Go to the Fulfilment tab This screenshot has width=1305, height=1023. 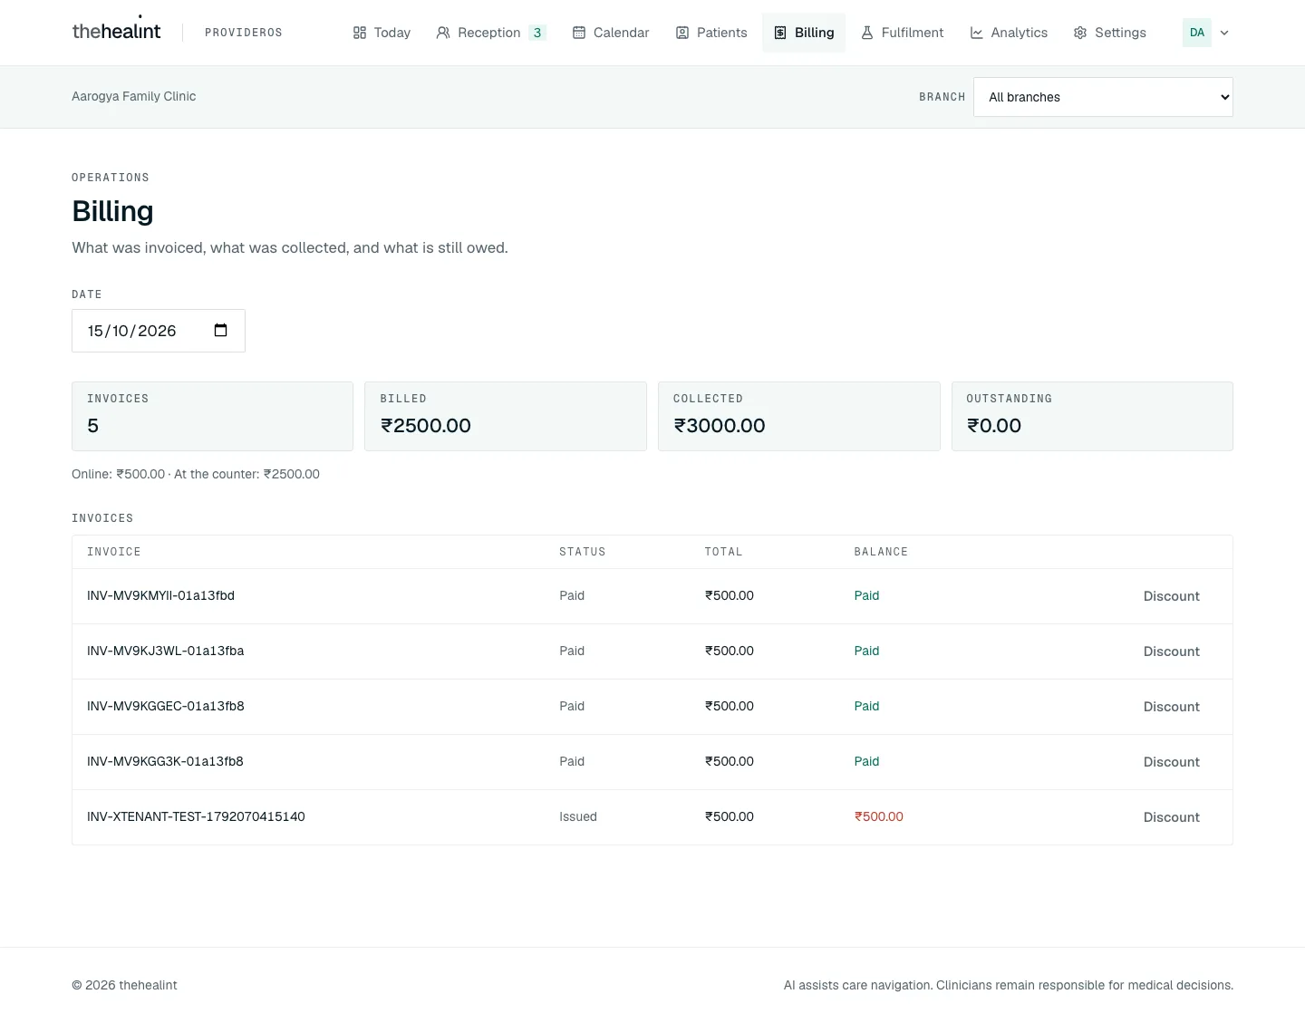[x=902, y=33]
